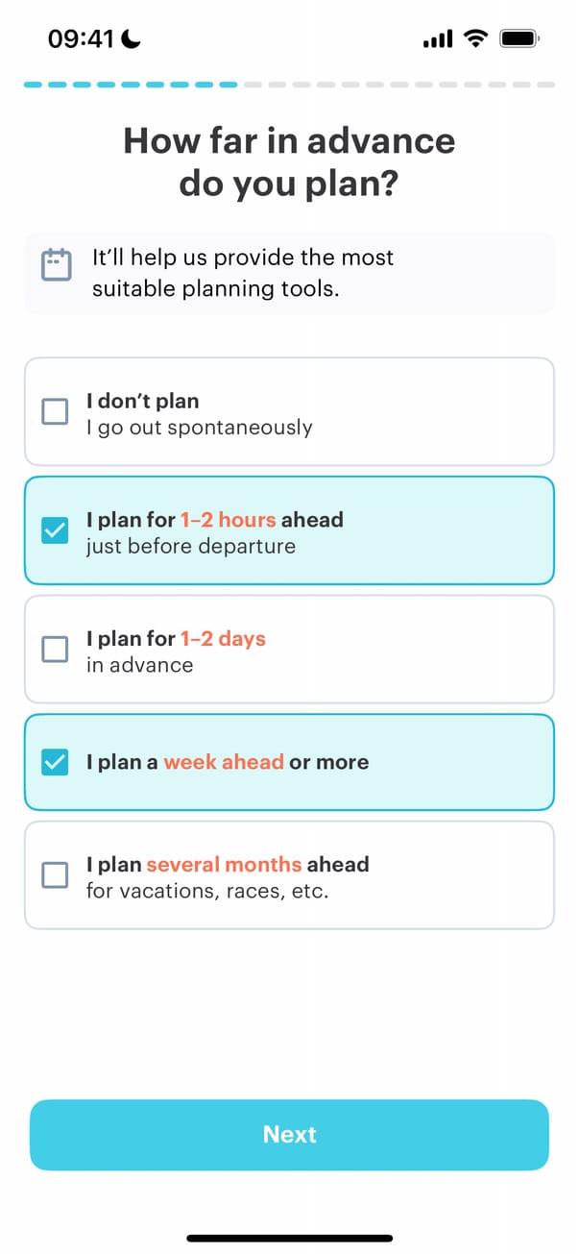579x1254 pixels.
Task: Check the "several months ahead" checkbox
Action: 56,875
